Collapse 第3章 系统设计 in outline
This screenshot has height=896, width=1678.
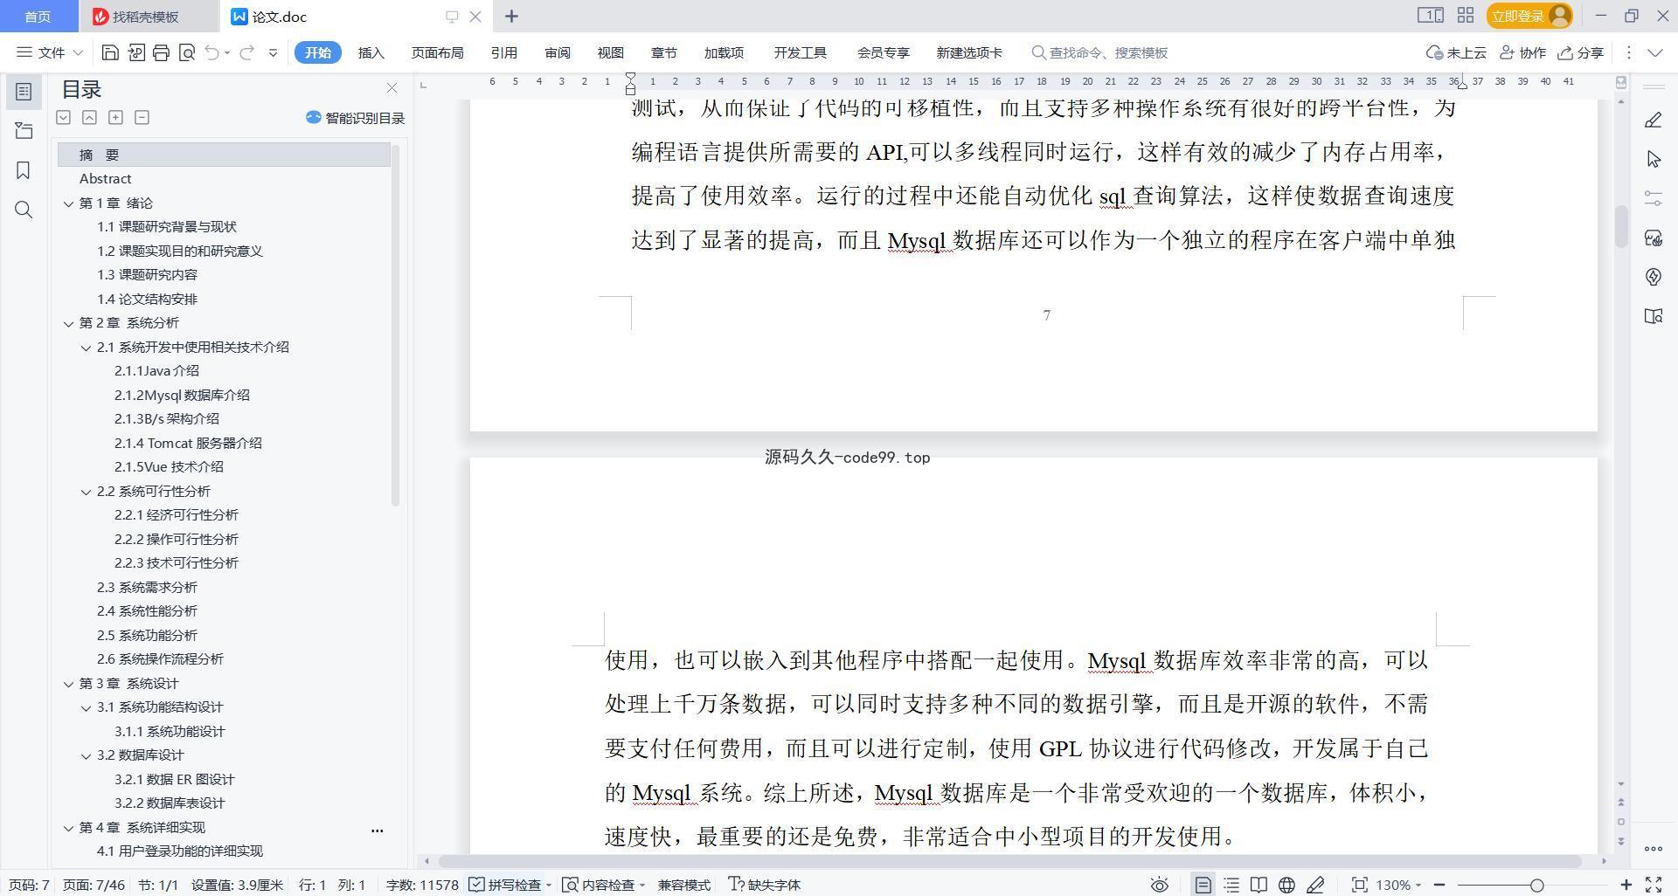click(68, 684)
